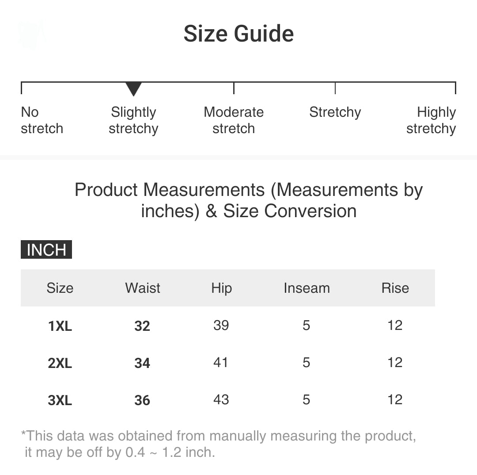Click the 'Moderate stretch' scale label
477x475 pixels.
coord(234,120)
